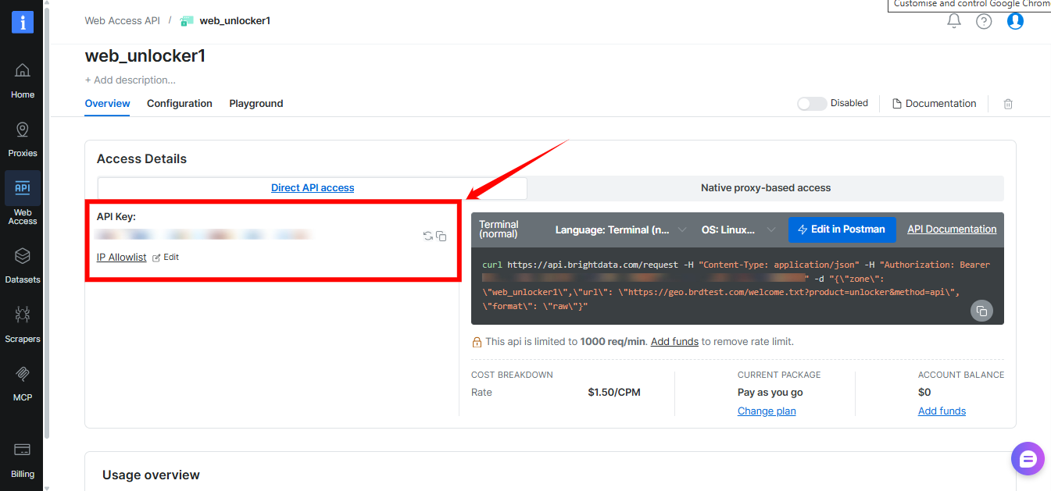
Task: Copy the API key
Action: (x=441, y=235)
